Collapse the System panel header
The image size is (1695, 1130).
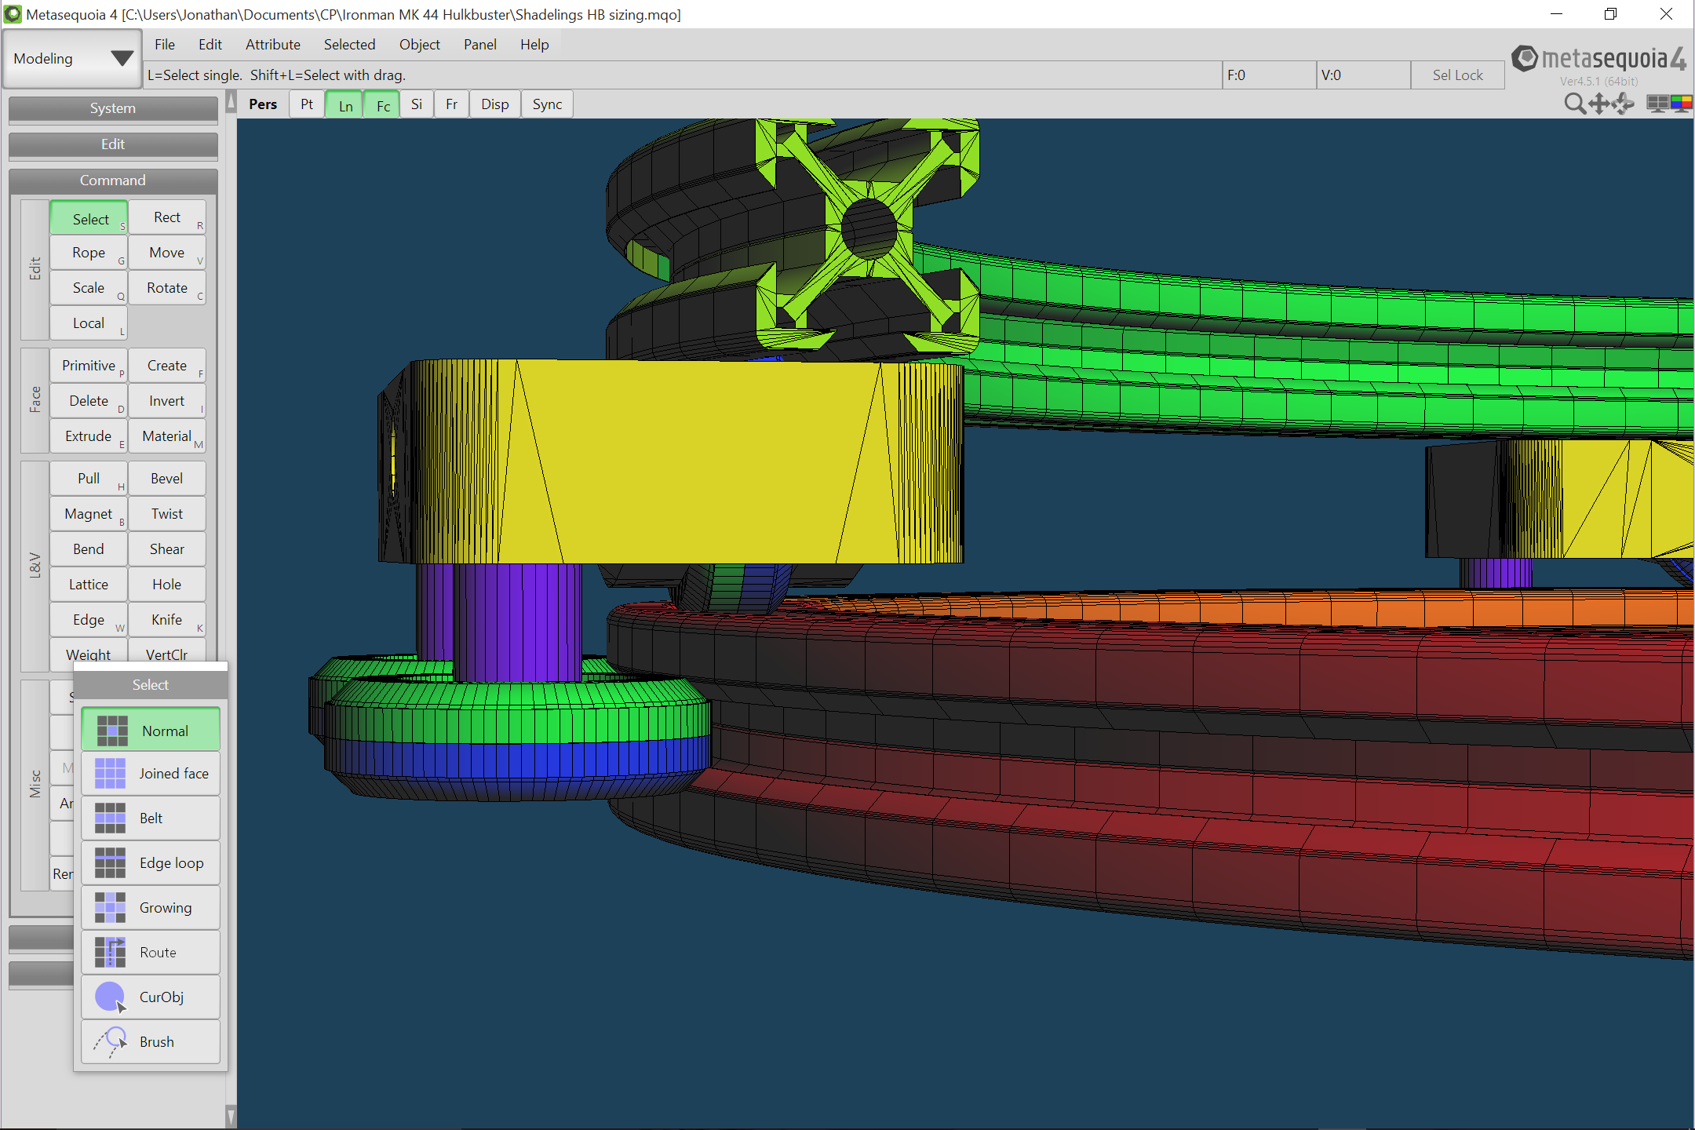click(113, 108)
